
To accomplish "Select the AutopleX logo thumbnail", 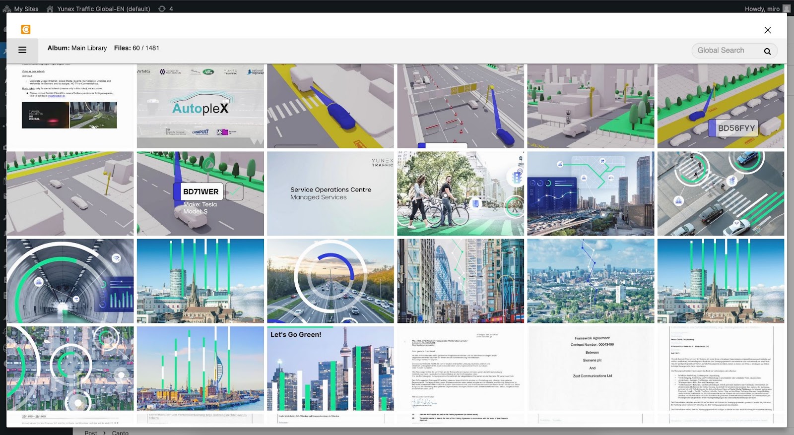I will pos(200,106).
